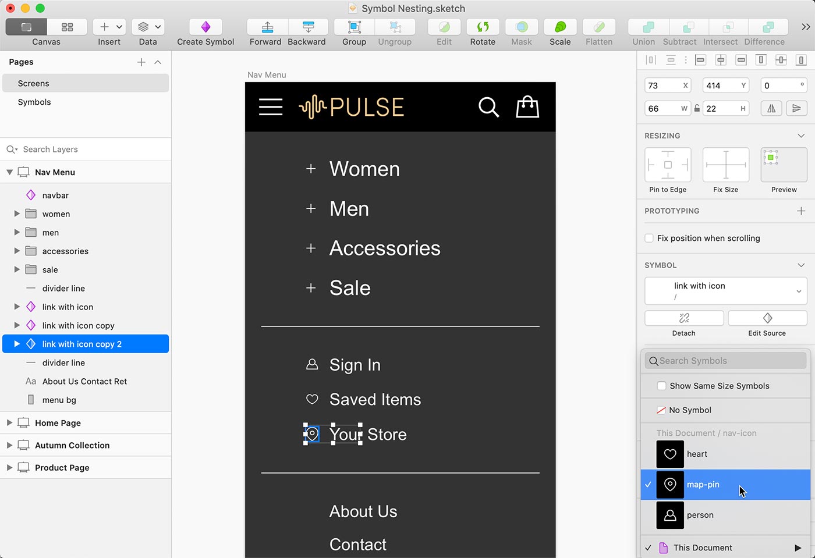Image resolution: width=815 pixels, height=558 pixels.
Task: Click inside the Search Symbols field
Action: (725, 361)
